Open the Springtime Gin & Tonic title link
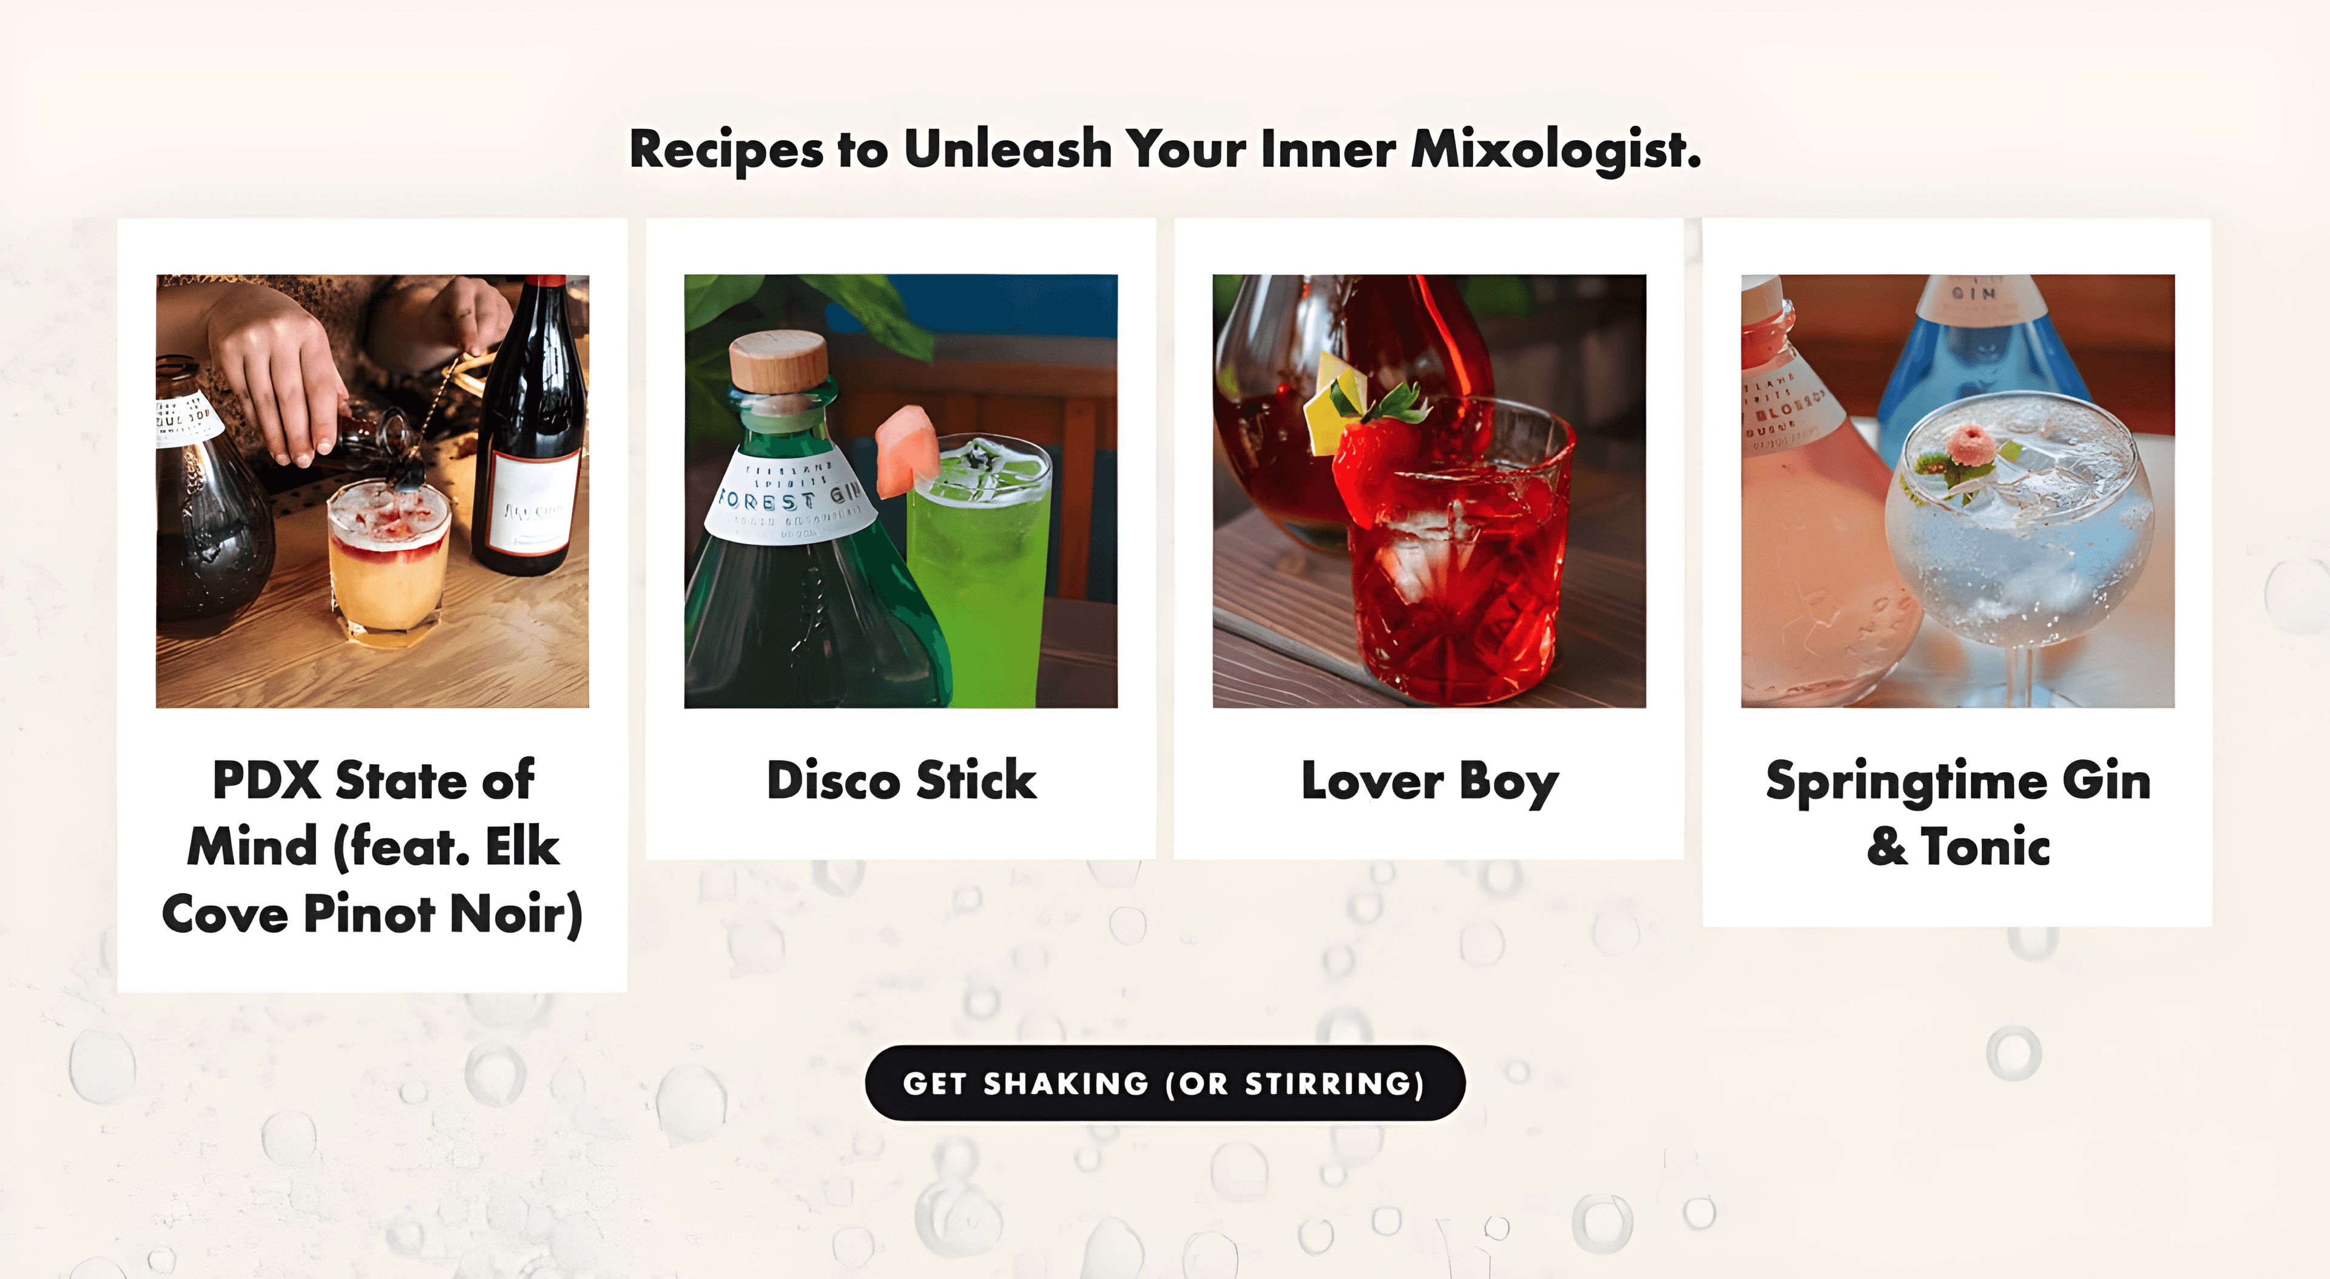 click(1957, 813)
